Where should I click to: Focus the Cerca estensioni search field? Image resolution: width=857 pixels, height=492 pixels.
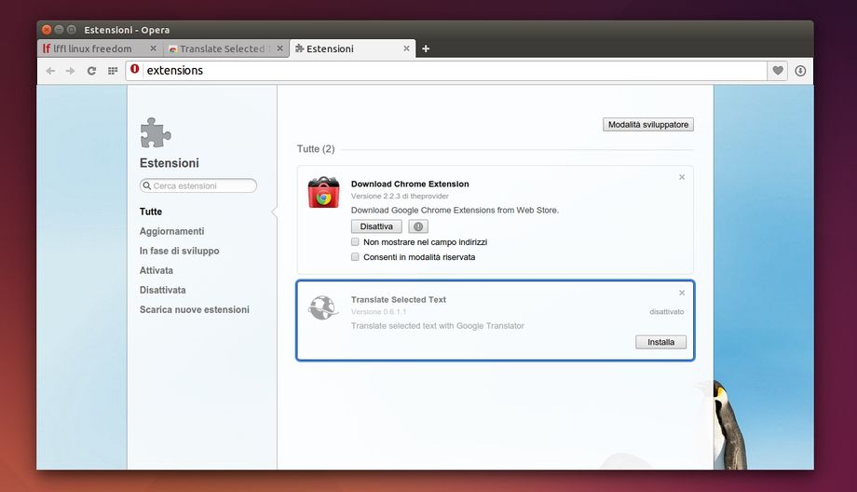pyautogui.click(x=198, y=185)
